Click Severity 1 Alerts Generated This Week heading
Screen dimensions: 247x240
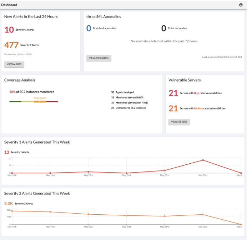coord(37,142)
